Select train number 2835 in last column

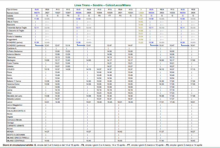tap(192, 13)
